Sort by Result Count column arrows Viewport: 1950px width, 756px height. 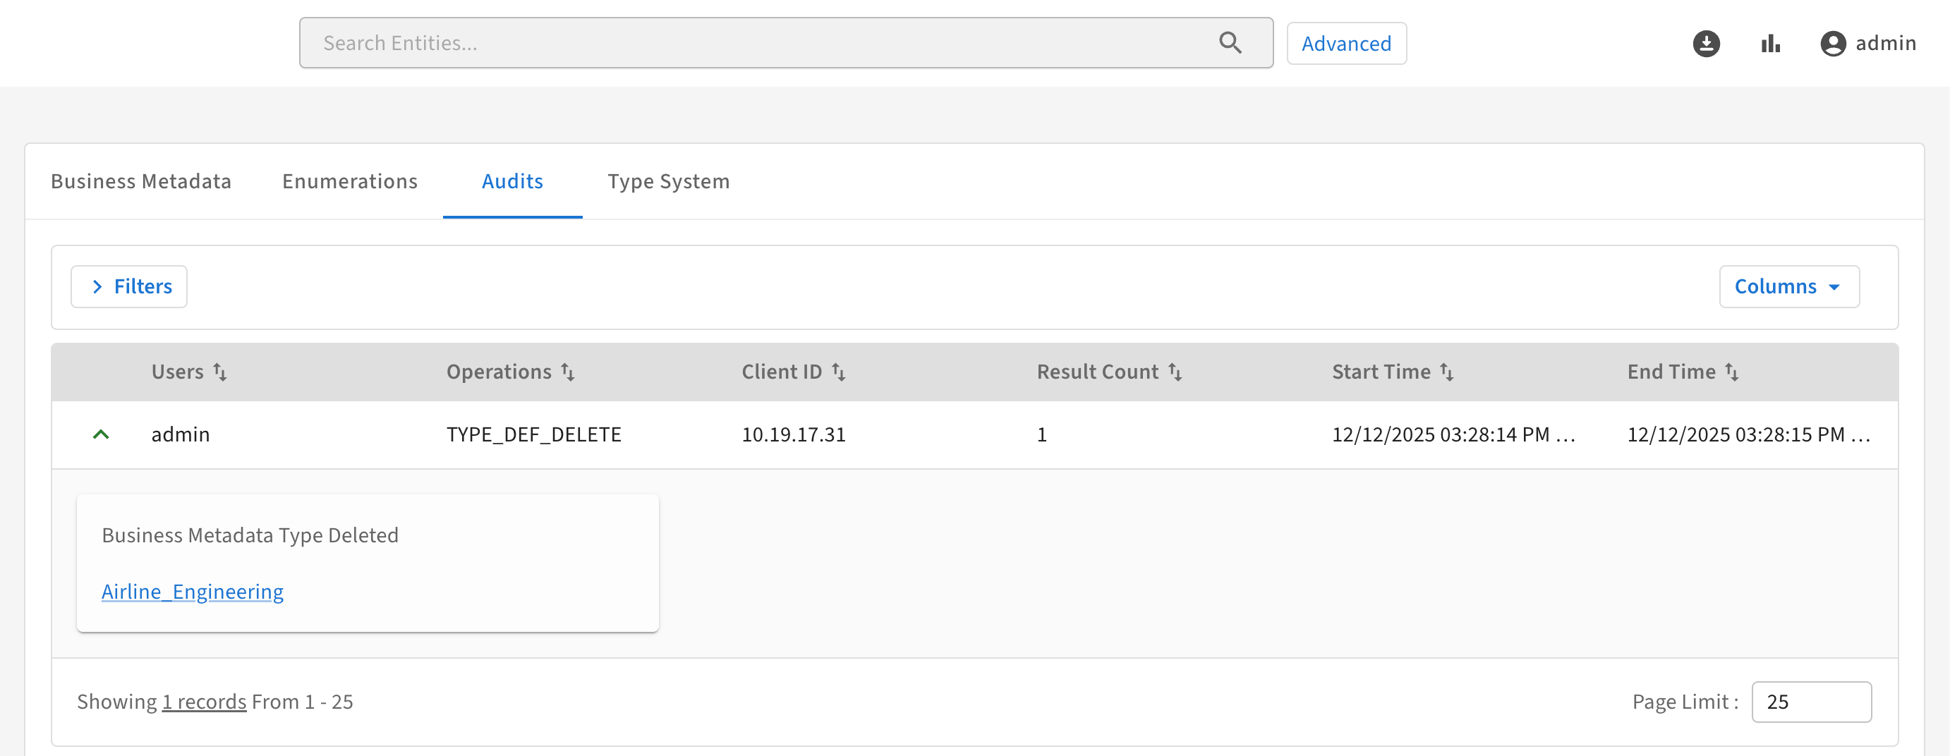(1175, 372)
